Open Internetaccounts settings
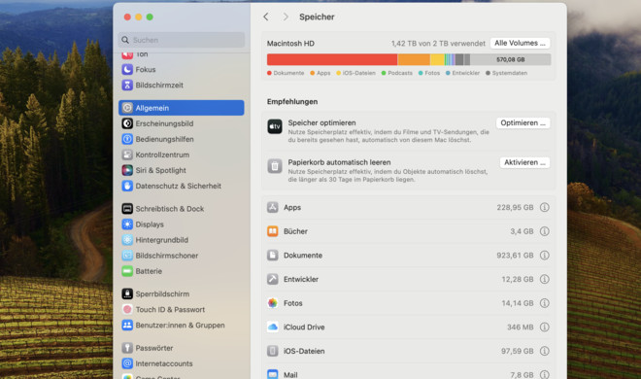Viewport: 641px width, 379px height. tap(181, 363)
